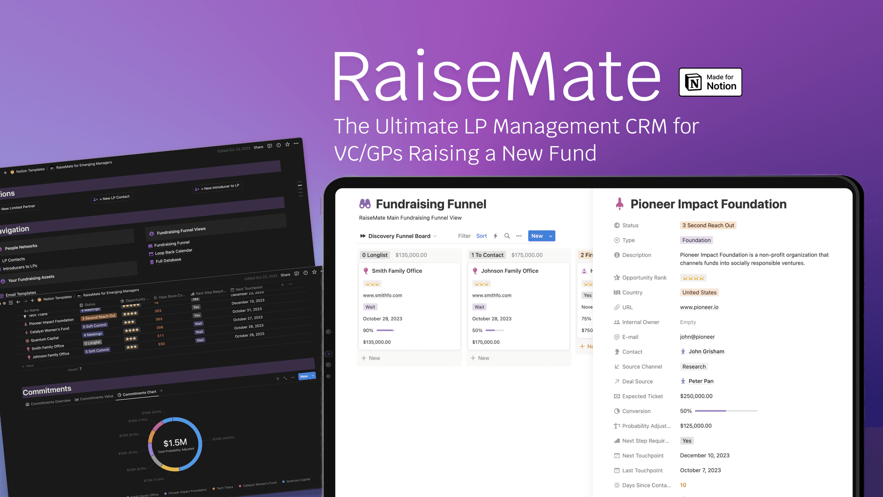
Task: Click the + New Introducer to LP button
Action: tap(217, 187)
